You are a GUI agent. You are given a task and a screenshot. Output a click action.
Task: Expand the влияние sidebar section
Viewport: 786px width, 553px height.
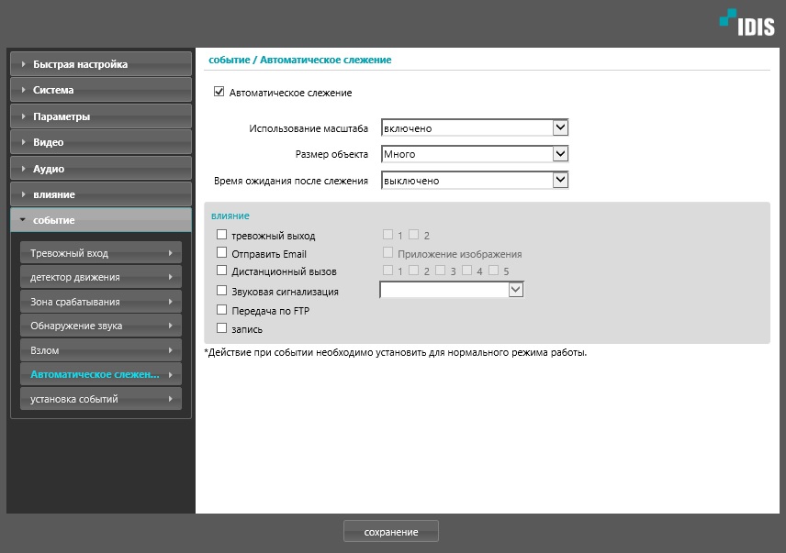(101, 194)
